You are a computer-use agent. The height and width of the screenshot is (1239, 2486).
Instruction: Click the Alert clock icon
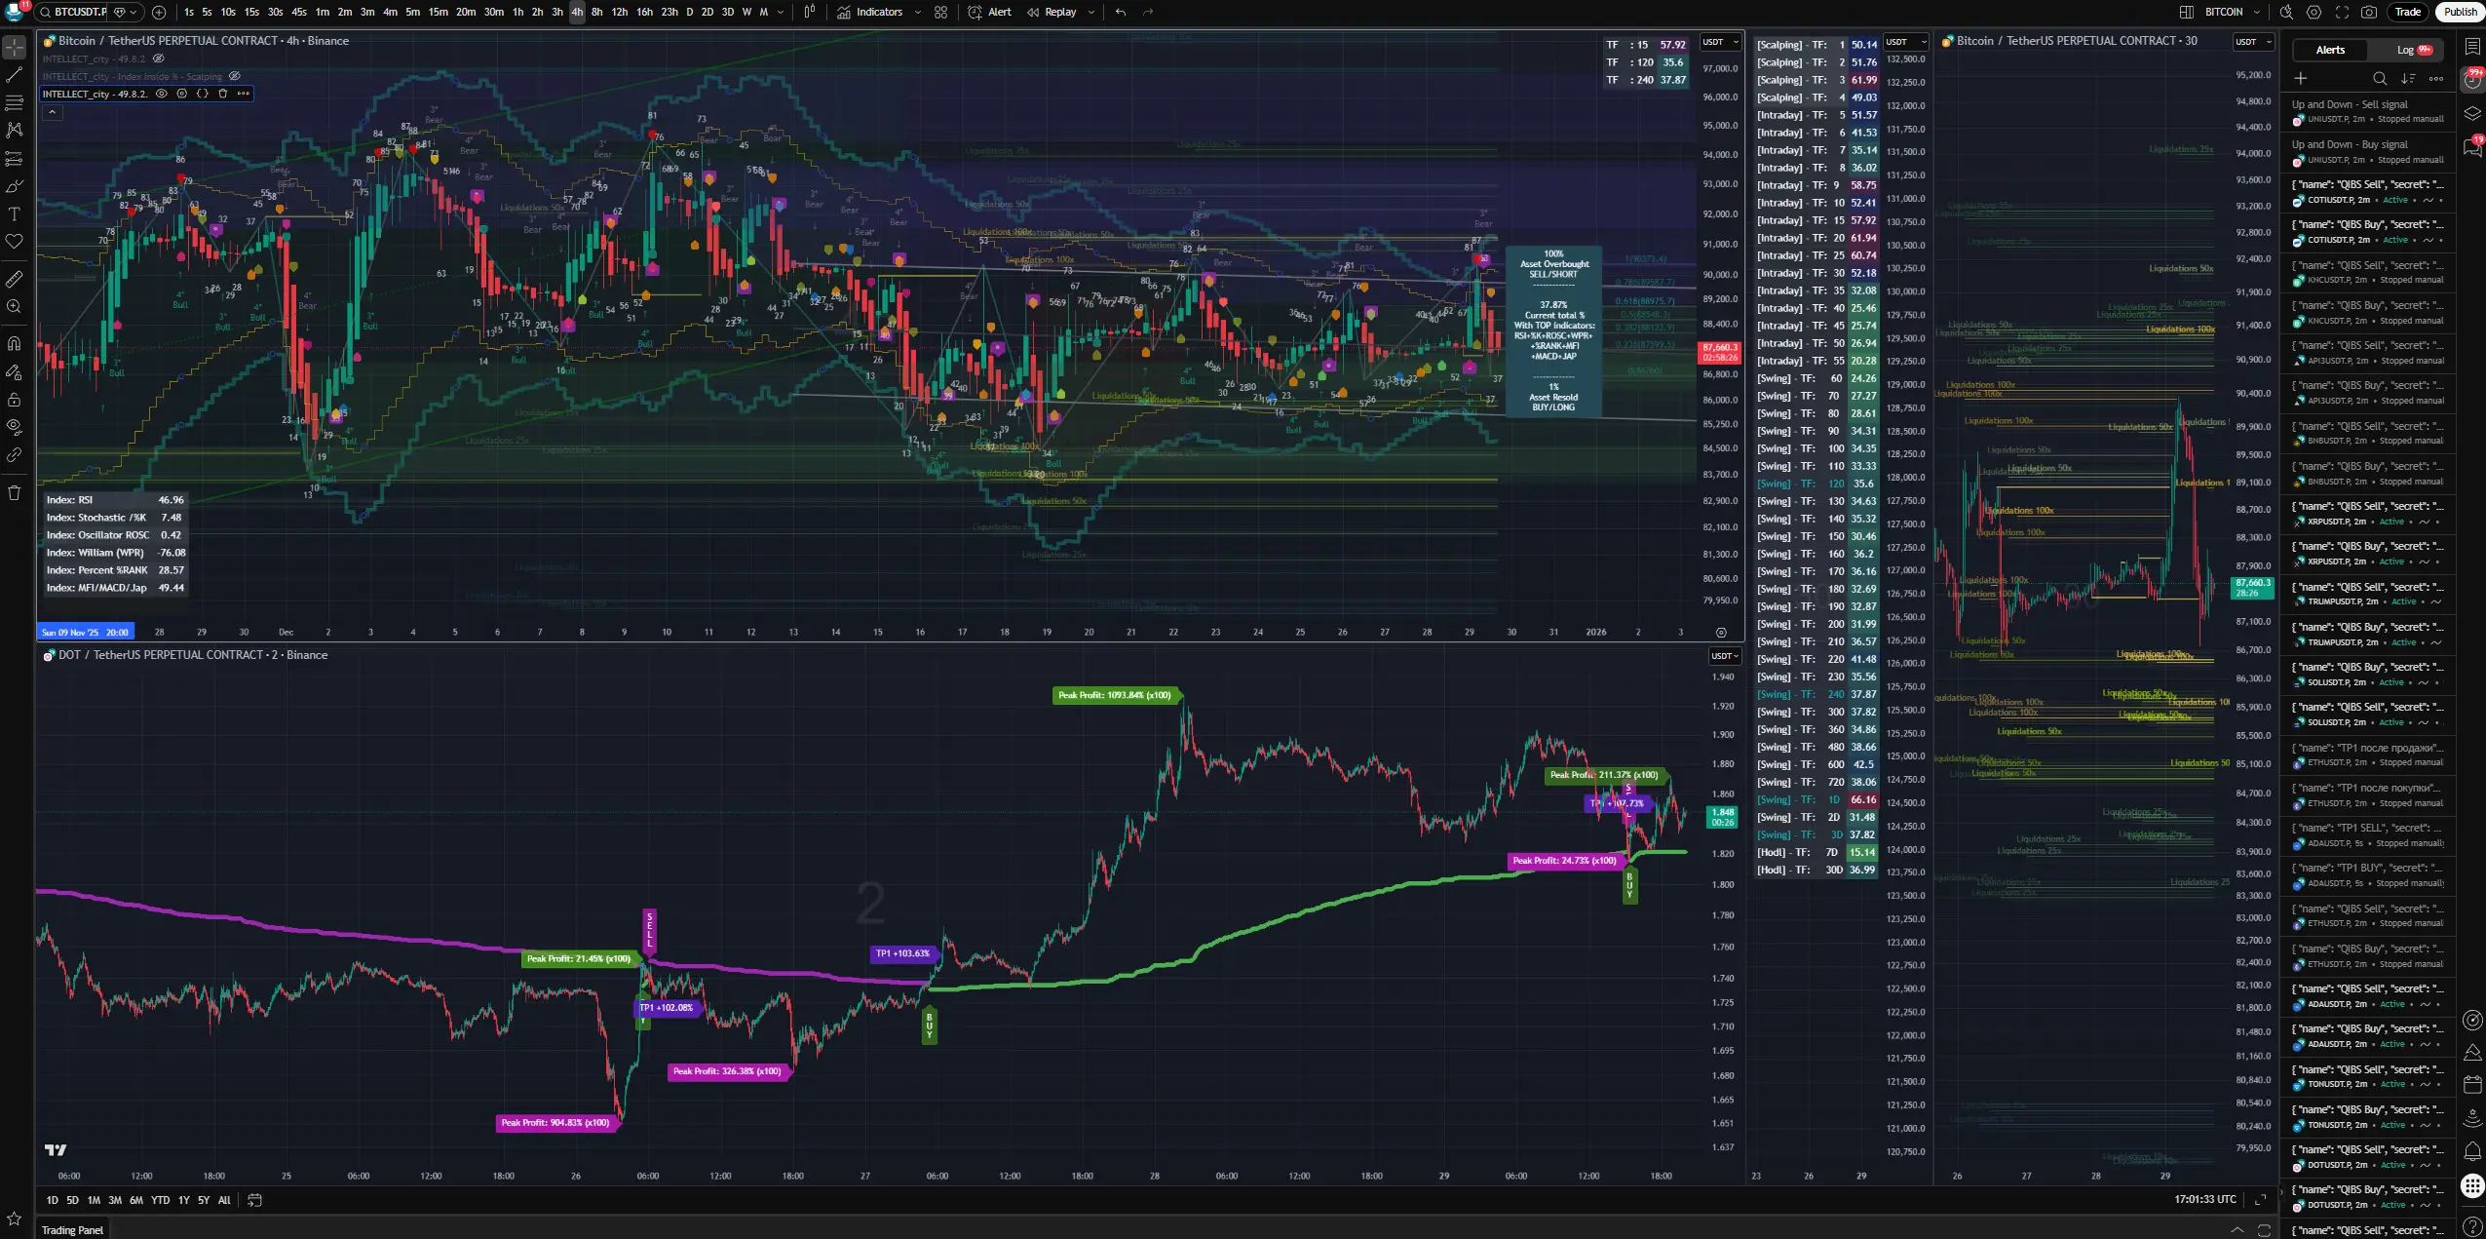point(975,12)
